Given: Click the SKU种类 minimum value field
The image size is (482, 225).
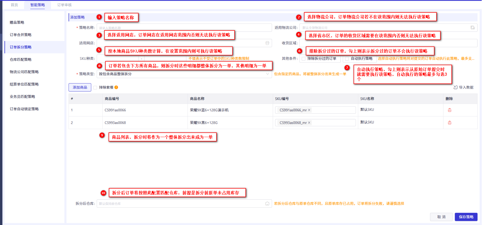Looking at the screenshot, I should click(118, 59).
